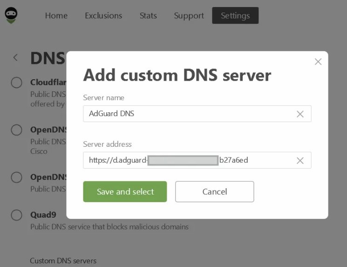Screen dimensions: 347x267
Task: Choose the second OpenDNS radio option
Action: (x=16, y=178)
